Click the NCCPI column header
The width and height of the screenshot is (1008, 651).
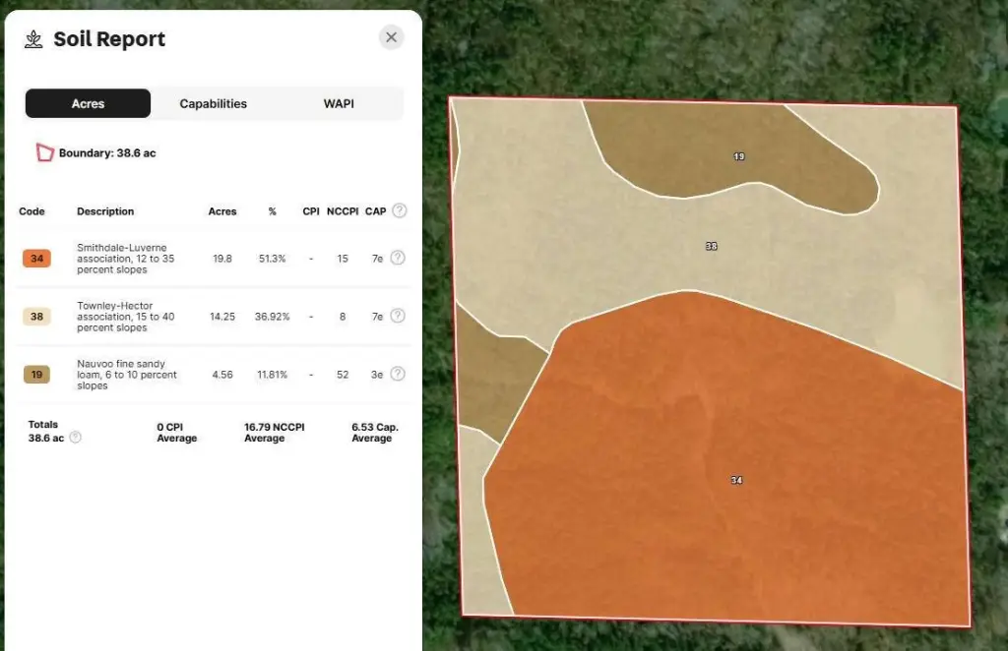tap(342, 211)
